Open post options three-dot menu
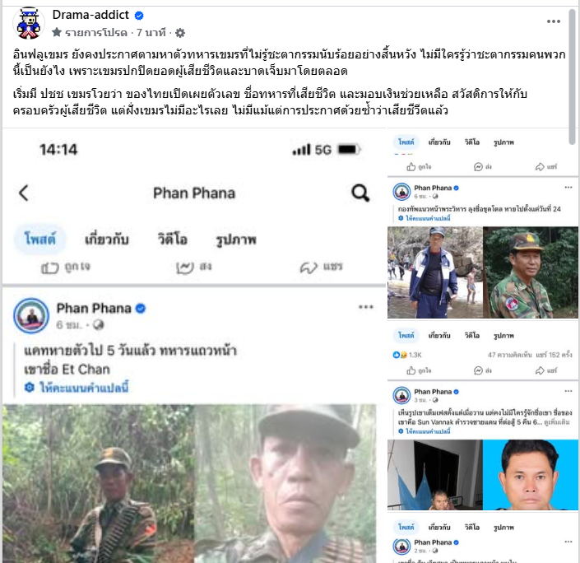Image resolution: width=580 pixels, height=563 pixels. click(x=554, y=21)
